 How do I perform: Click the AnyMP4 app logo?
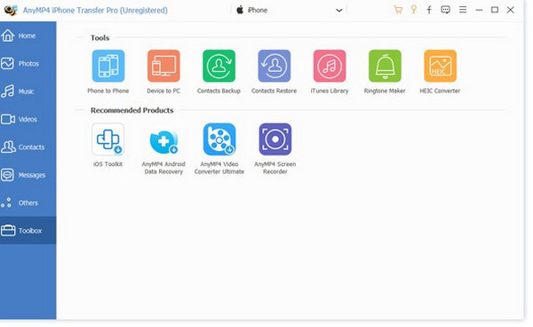[x=11, y=10]
